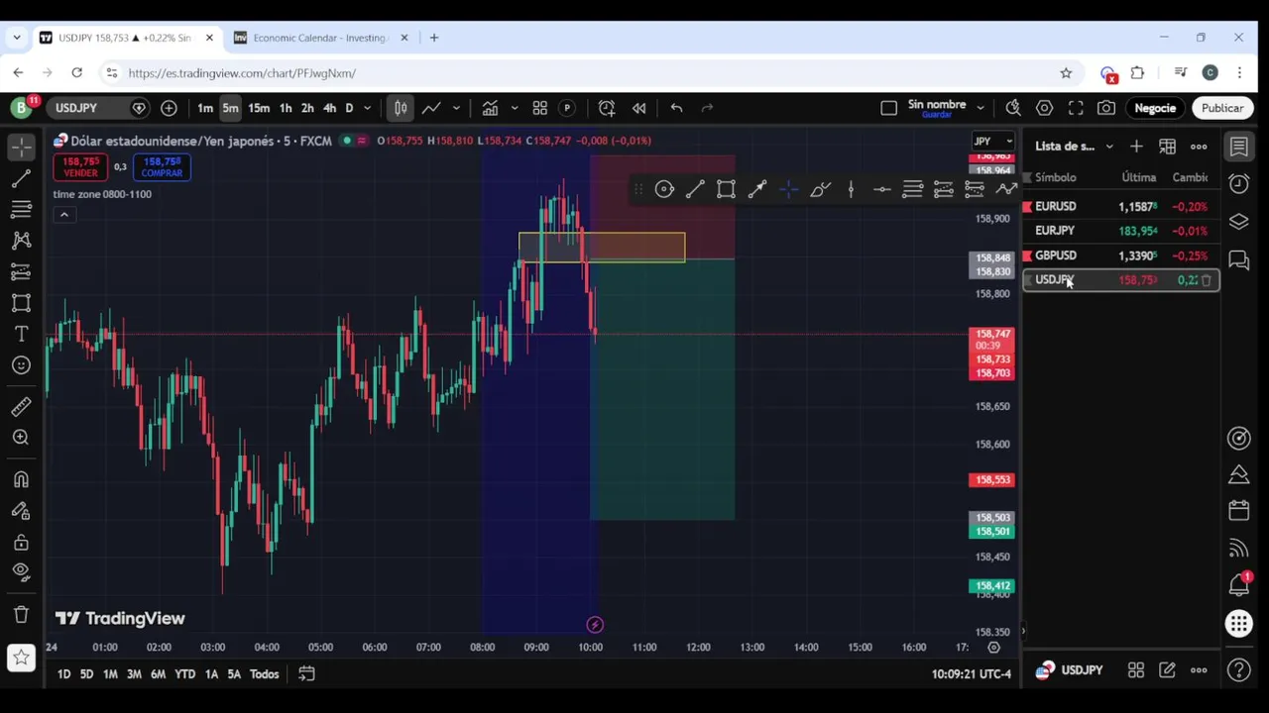Screen dimensions: 1269x713
Task: Click the add symbol compare plus icon
Action: click(x=169, y=108)
